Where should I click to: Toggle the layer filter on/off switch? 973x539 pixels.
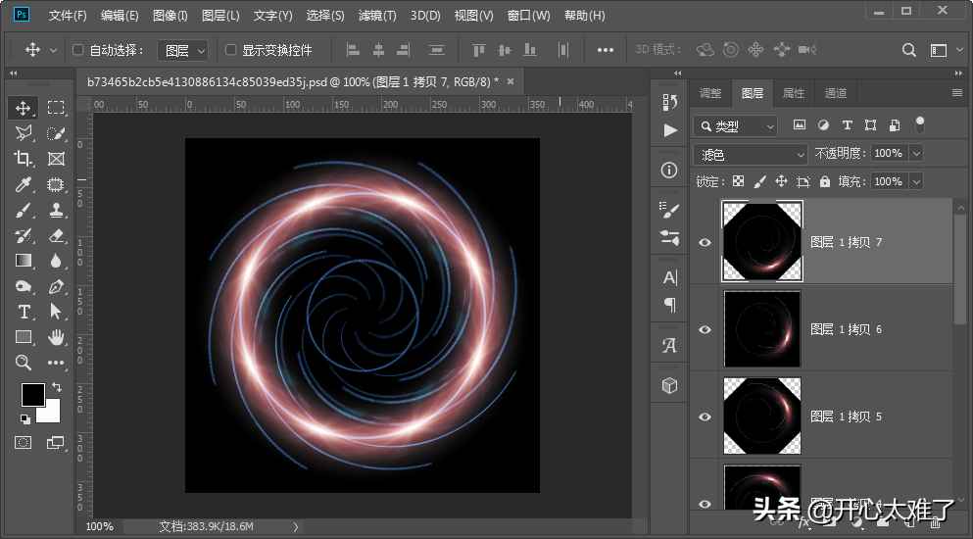[x=920, y=124]
